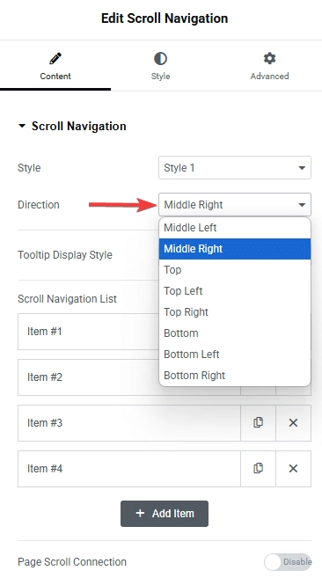Toggle the Page Scroll Connection switch
This screenshot has height=585, width=322.
[288, 562]
